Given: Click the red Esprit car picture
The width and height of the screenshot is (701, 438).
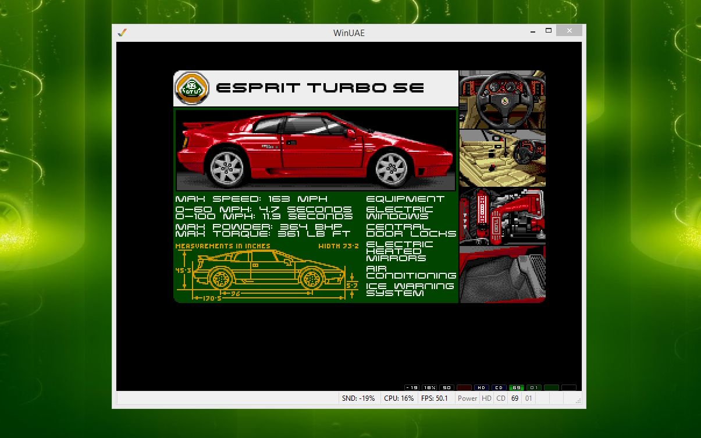Looking at the screenshot, I should 315,149.
